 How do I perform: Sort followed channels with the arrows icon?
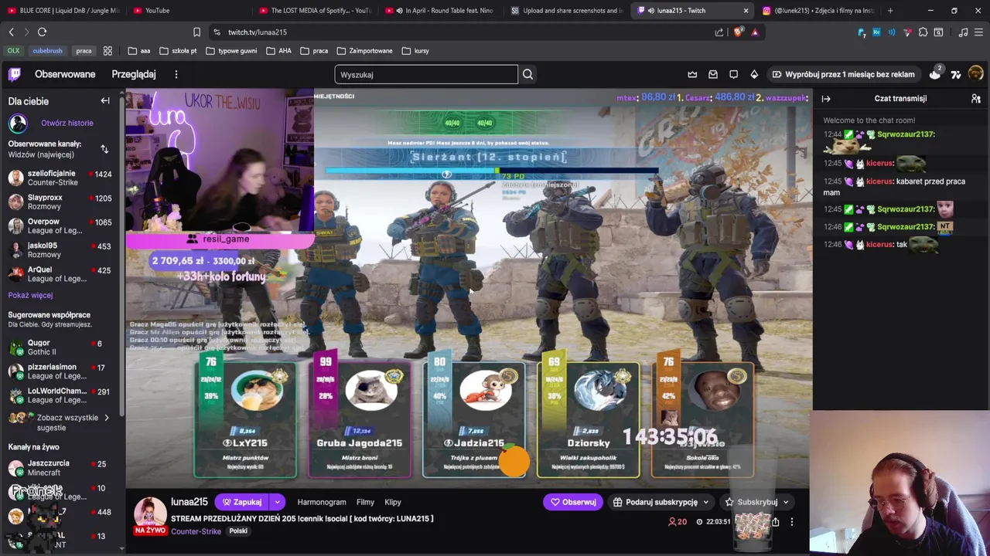coord(104,148)
